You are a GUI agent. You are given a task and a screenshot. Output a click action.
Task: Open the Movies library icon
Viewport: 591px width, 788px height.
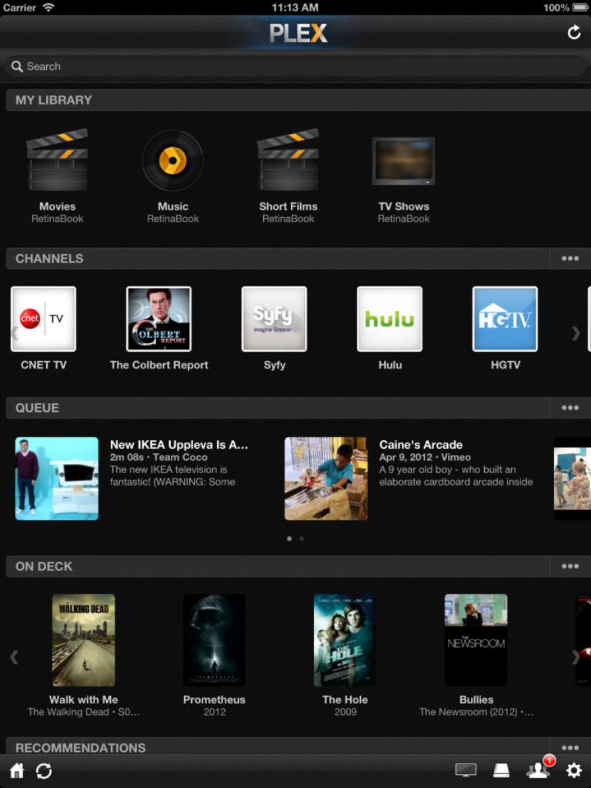coord(57,160)
